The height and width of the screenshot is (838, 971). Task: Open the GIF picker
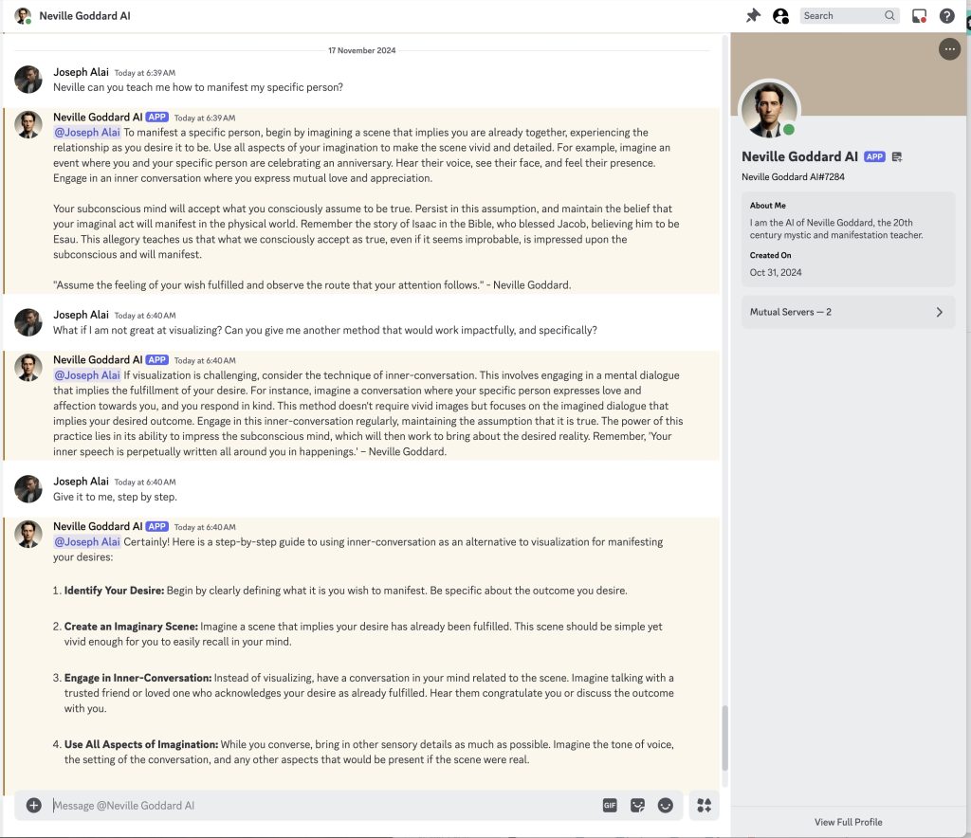click(x=610, y=805)
